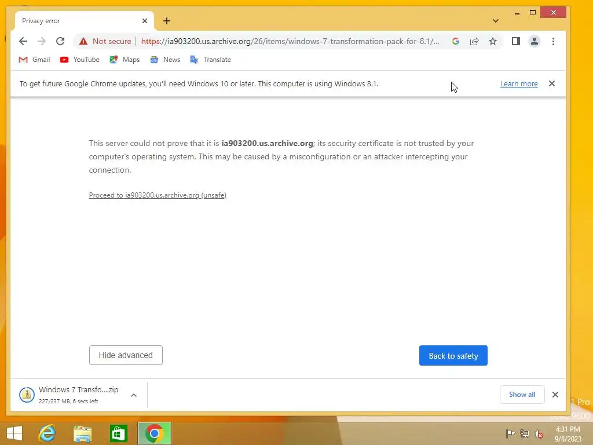The image size is (593, 445).
Task: Open the Chrome three-dot menu
Action: coord(553,41)
